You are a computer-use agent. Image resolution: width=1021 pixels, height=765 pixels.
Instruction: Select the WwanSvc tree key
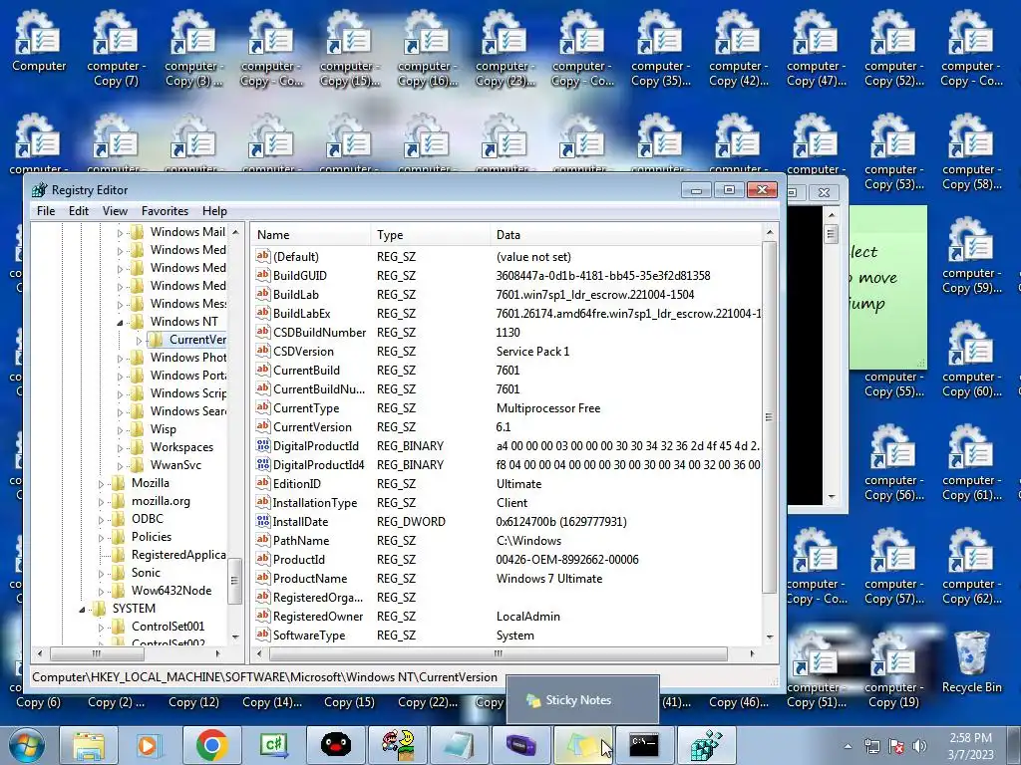pyautogui.click(x=175, y=465)
